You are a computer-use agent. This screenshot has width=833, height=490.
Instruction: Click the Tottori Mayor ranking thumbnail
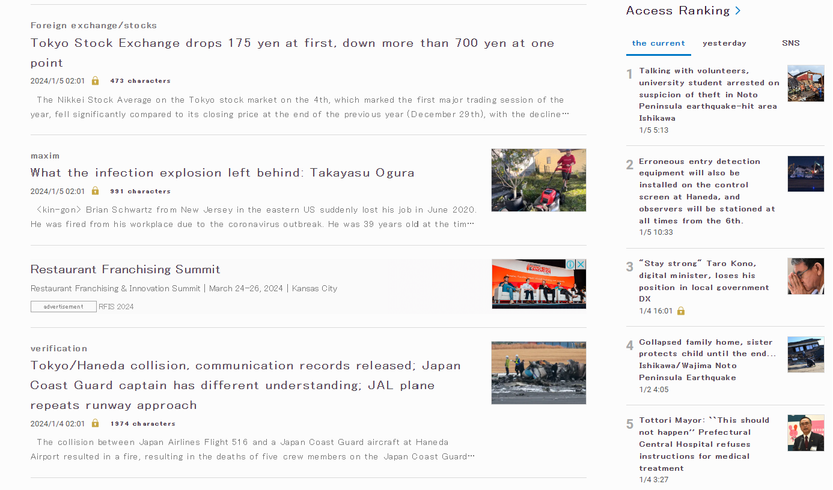tap(805, 433)
